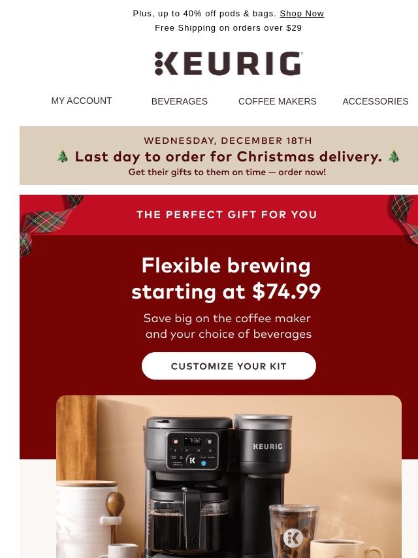The width and height of the screenshot is (418, 558).
Task: Click the left Christmas tree icon
Action: [63, 156]
